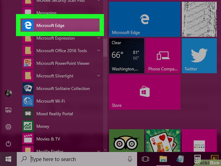Click the user account avatar

tap(8, 93)
